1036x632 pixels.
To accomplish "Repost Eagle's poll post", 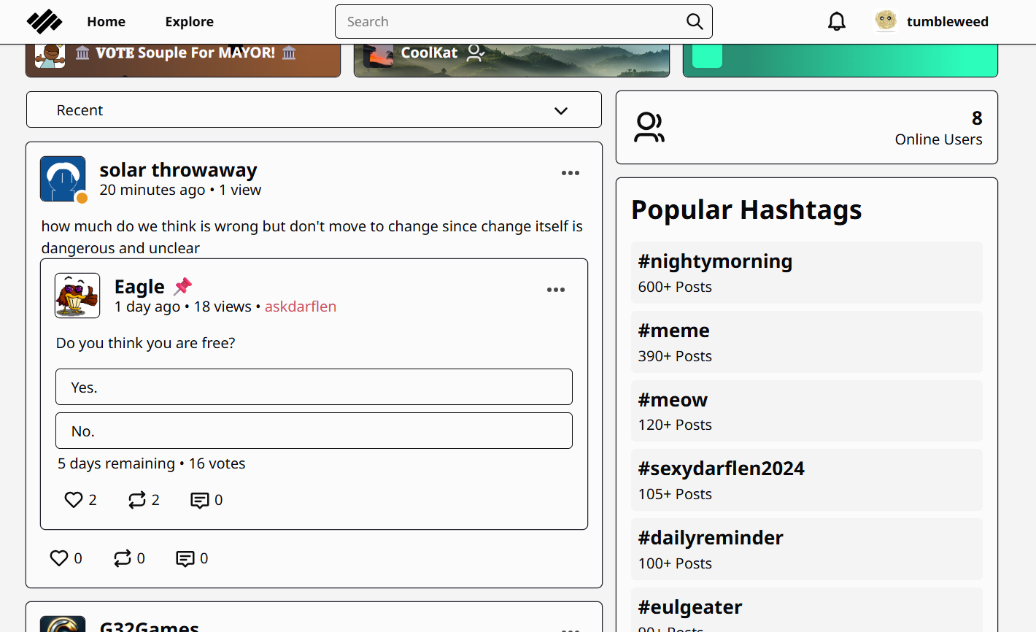I will pyautogui.click(x=137, y=500).
